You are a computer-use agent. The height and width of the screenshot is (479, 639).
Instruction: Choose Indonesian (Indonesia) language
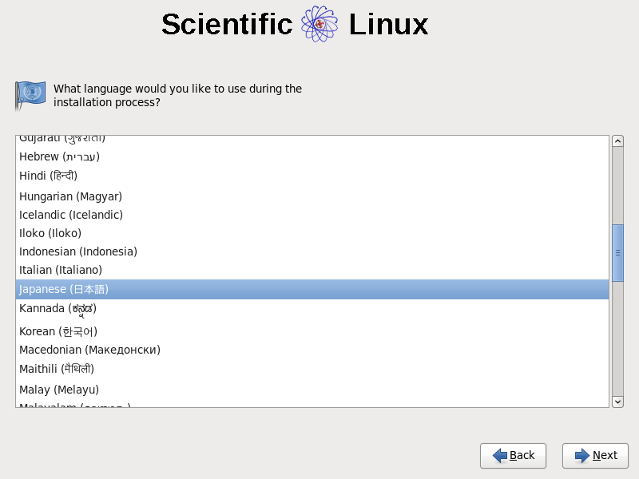click(78, 251)
